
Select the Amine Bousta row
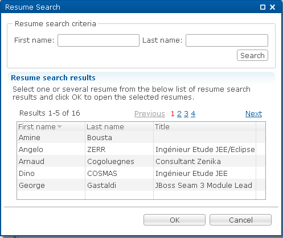(x=141, y=137)
